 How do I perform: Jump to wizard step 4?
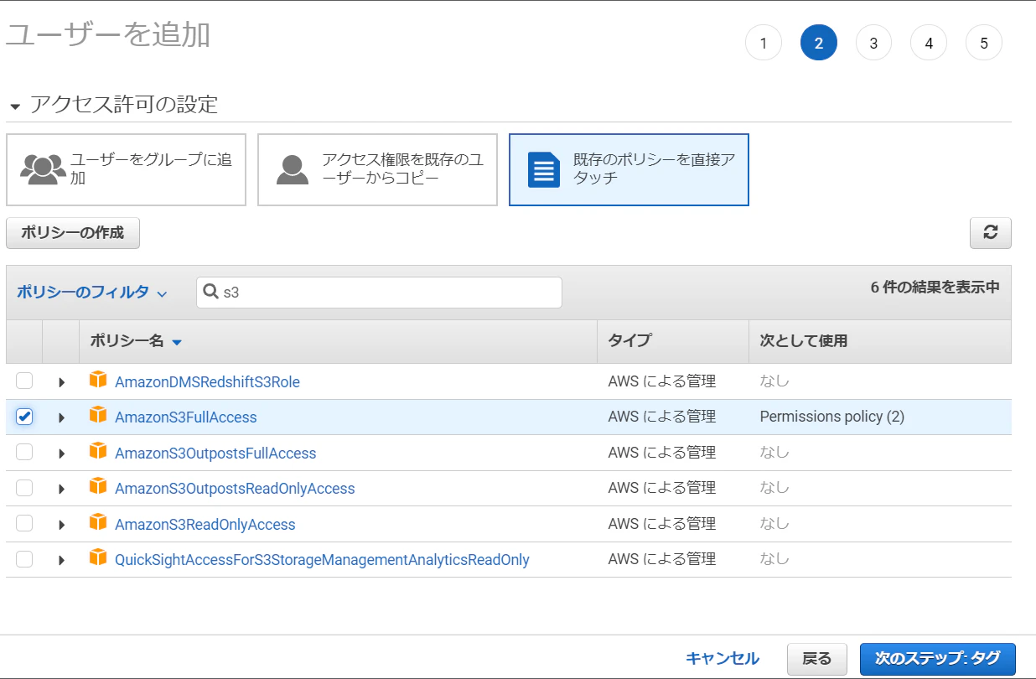(x=929, y=43)
